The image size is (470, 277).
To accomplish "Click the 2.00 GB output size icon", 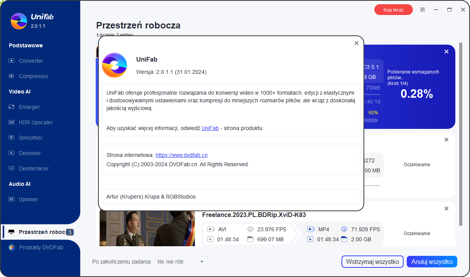I will pyautogui.click(x=344, y=239).
